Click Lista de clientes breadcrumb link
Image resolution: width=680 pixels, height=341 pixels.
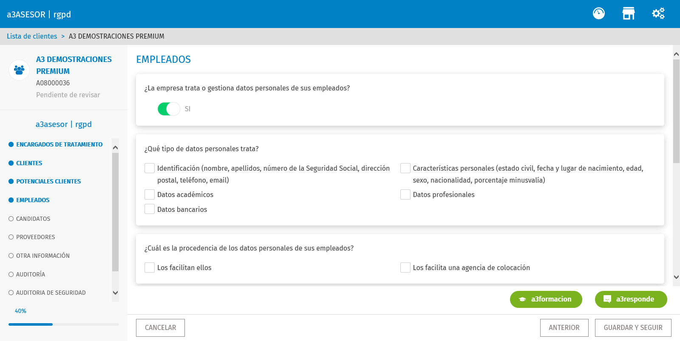(32, 36)
